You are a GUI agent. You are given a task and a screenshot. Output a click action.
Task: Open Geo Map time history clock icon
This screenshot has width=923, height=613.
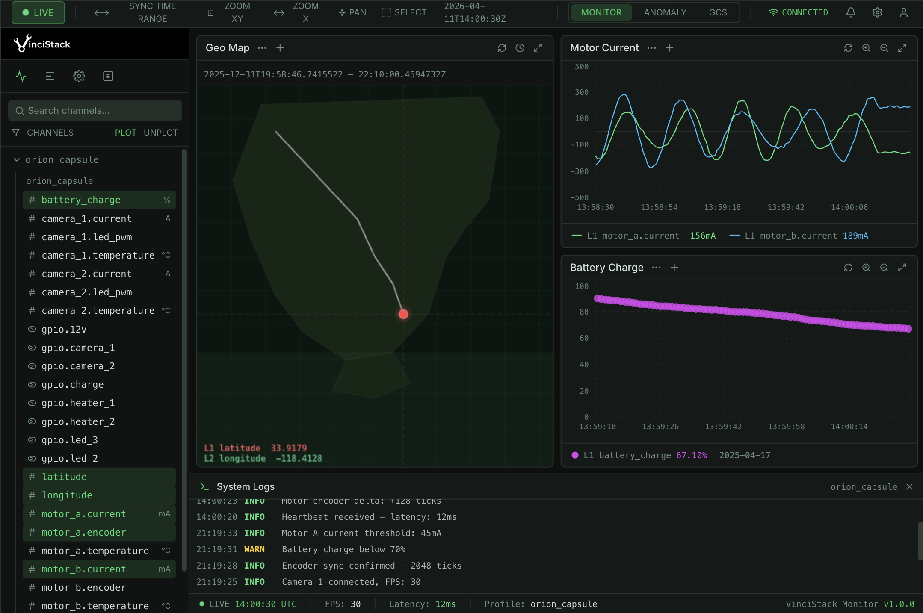point(520,48)
